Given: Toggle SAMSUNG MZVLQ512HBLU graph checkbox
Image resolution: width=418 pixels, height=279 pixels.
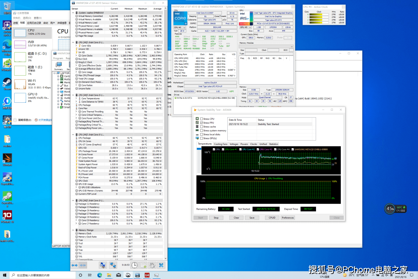Looking at the screenshot, I should pyautogui.click(x=293, y=149).
